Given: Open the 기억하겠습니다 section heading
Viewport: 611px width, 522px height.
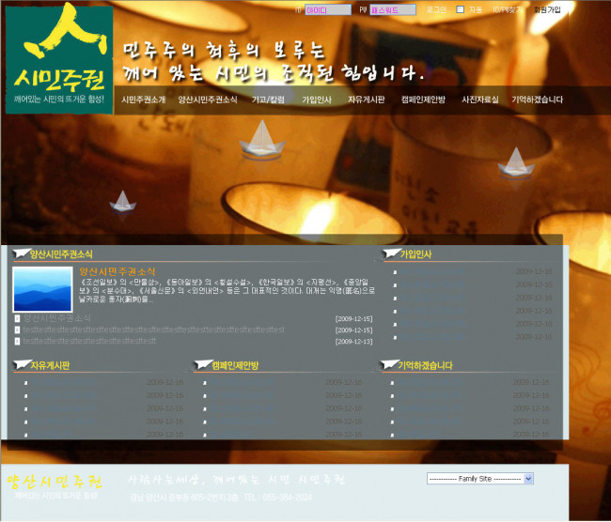Looking at the screenshot, I should tap(425, 365).
